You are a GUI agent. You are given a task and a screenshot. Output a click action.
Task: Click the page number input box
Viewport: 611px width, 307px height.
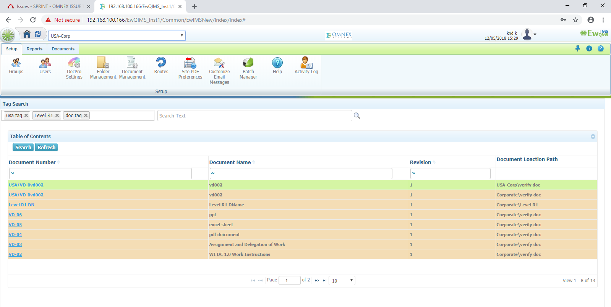[x=290, y=281]
